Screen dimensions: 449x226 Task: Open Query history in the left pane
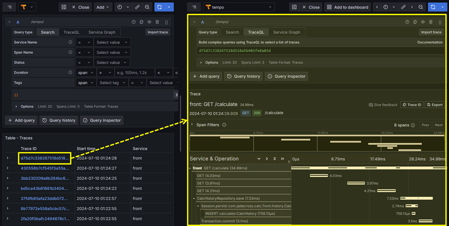coord(59,120)
